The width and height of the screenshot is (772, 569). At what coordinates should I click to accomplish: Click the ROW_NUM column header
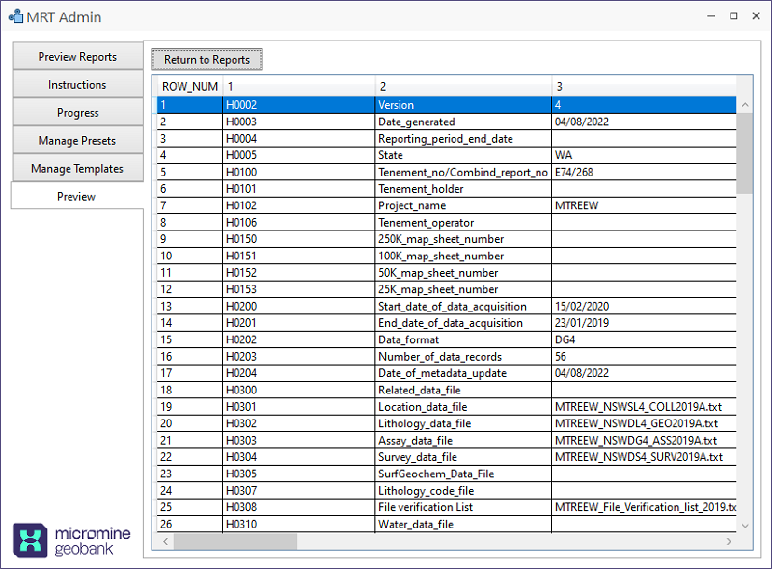point(189,87)
